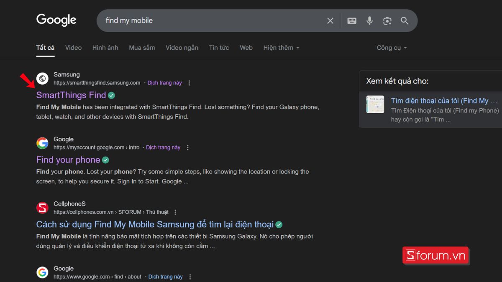Click Dịch trang này for google.com find result

point(166,277)
